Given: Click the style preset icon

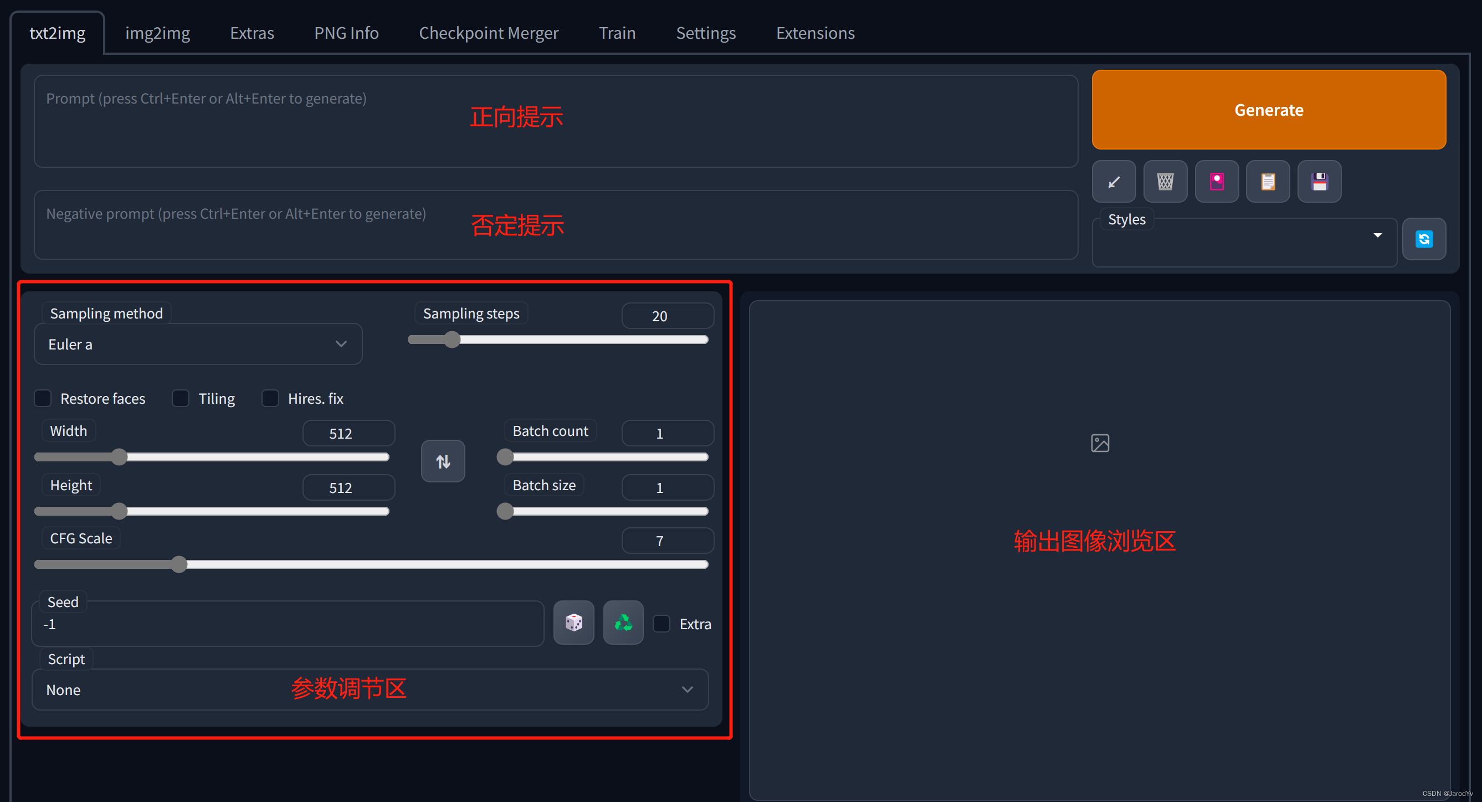Looking at the screenshot, I should 1217,182.
